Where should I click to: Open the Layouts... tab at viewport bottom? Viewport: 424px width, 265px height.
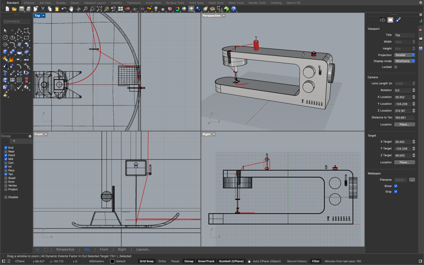(x=143, y=249)
